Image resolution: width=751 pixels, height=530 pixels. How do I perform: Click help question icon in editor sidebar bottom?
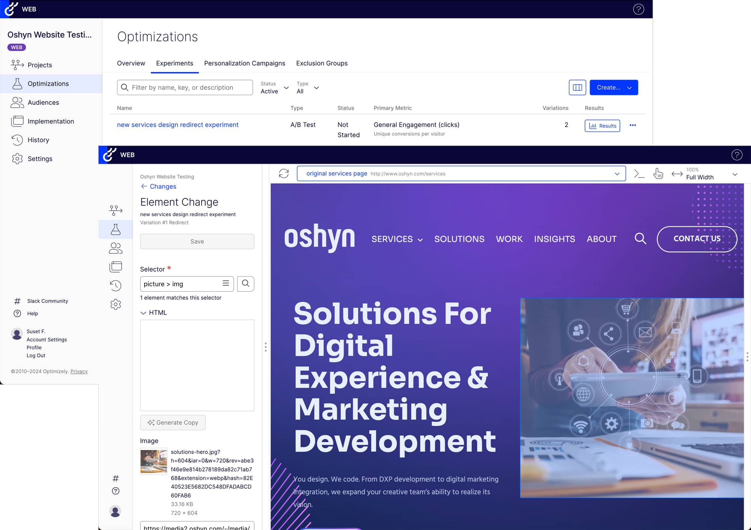tap(116, 491)
